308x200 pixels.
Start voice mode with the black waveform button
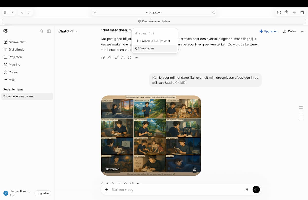[x=256, y=190]
